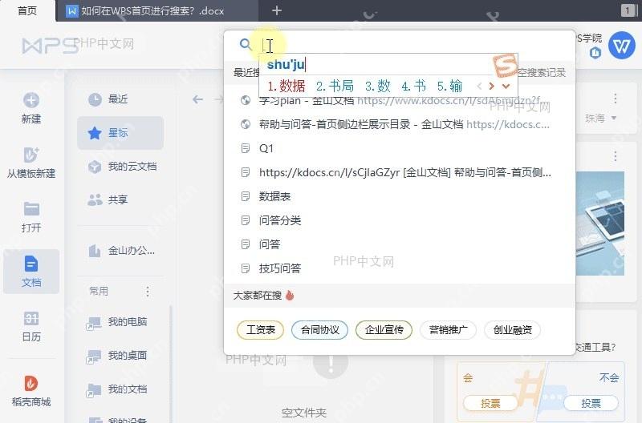Select 星标 starred documents
Viewport: 642px width, 423px height.
click(x=120, y=133)
